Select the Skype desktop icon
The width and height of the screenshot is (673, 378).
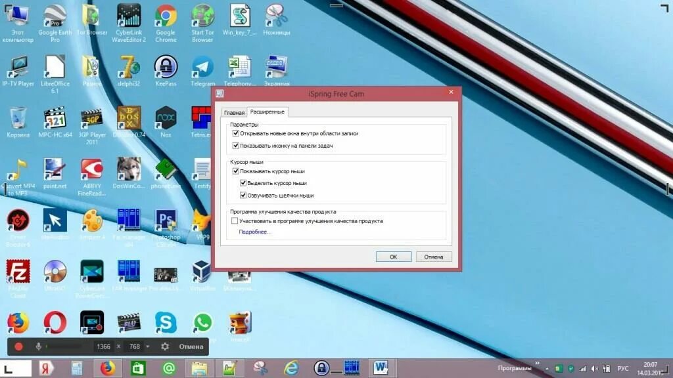(166, 322)
